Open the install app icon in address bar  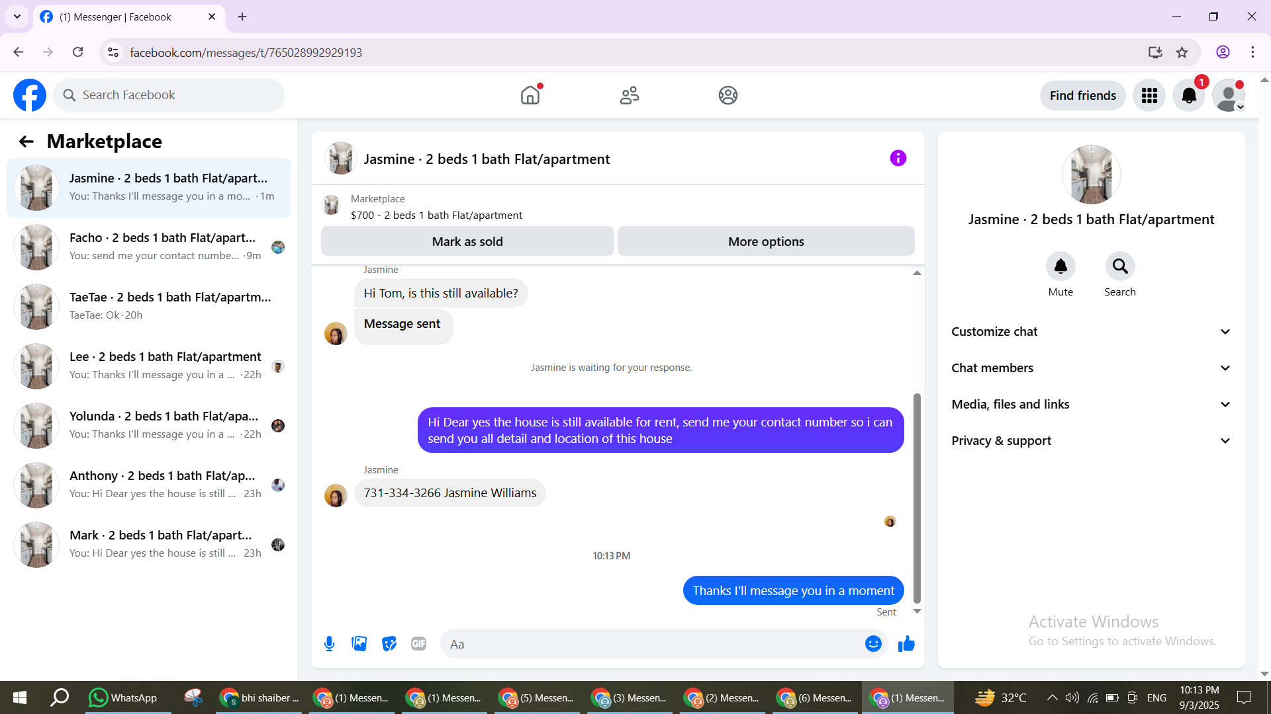point(1155,52)
